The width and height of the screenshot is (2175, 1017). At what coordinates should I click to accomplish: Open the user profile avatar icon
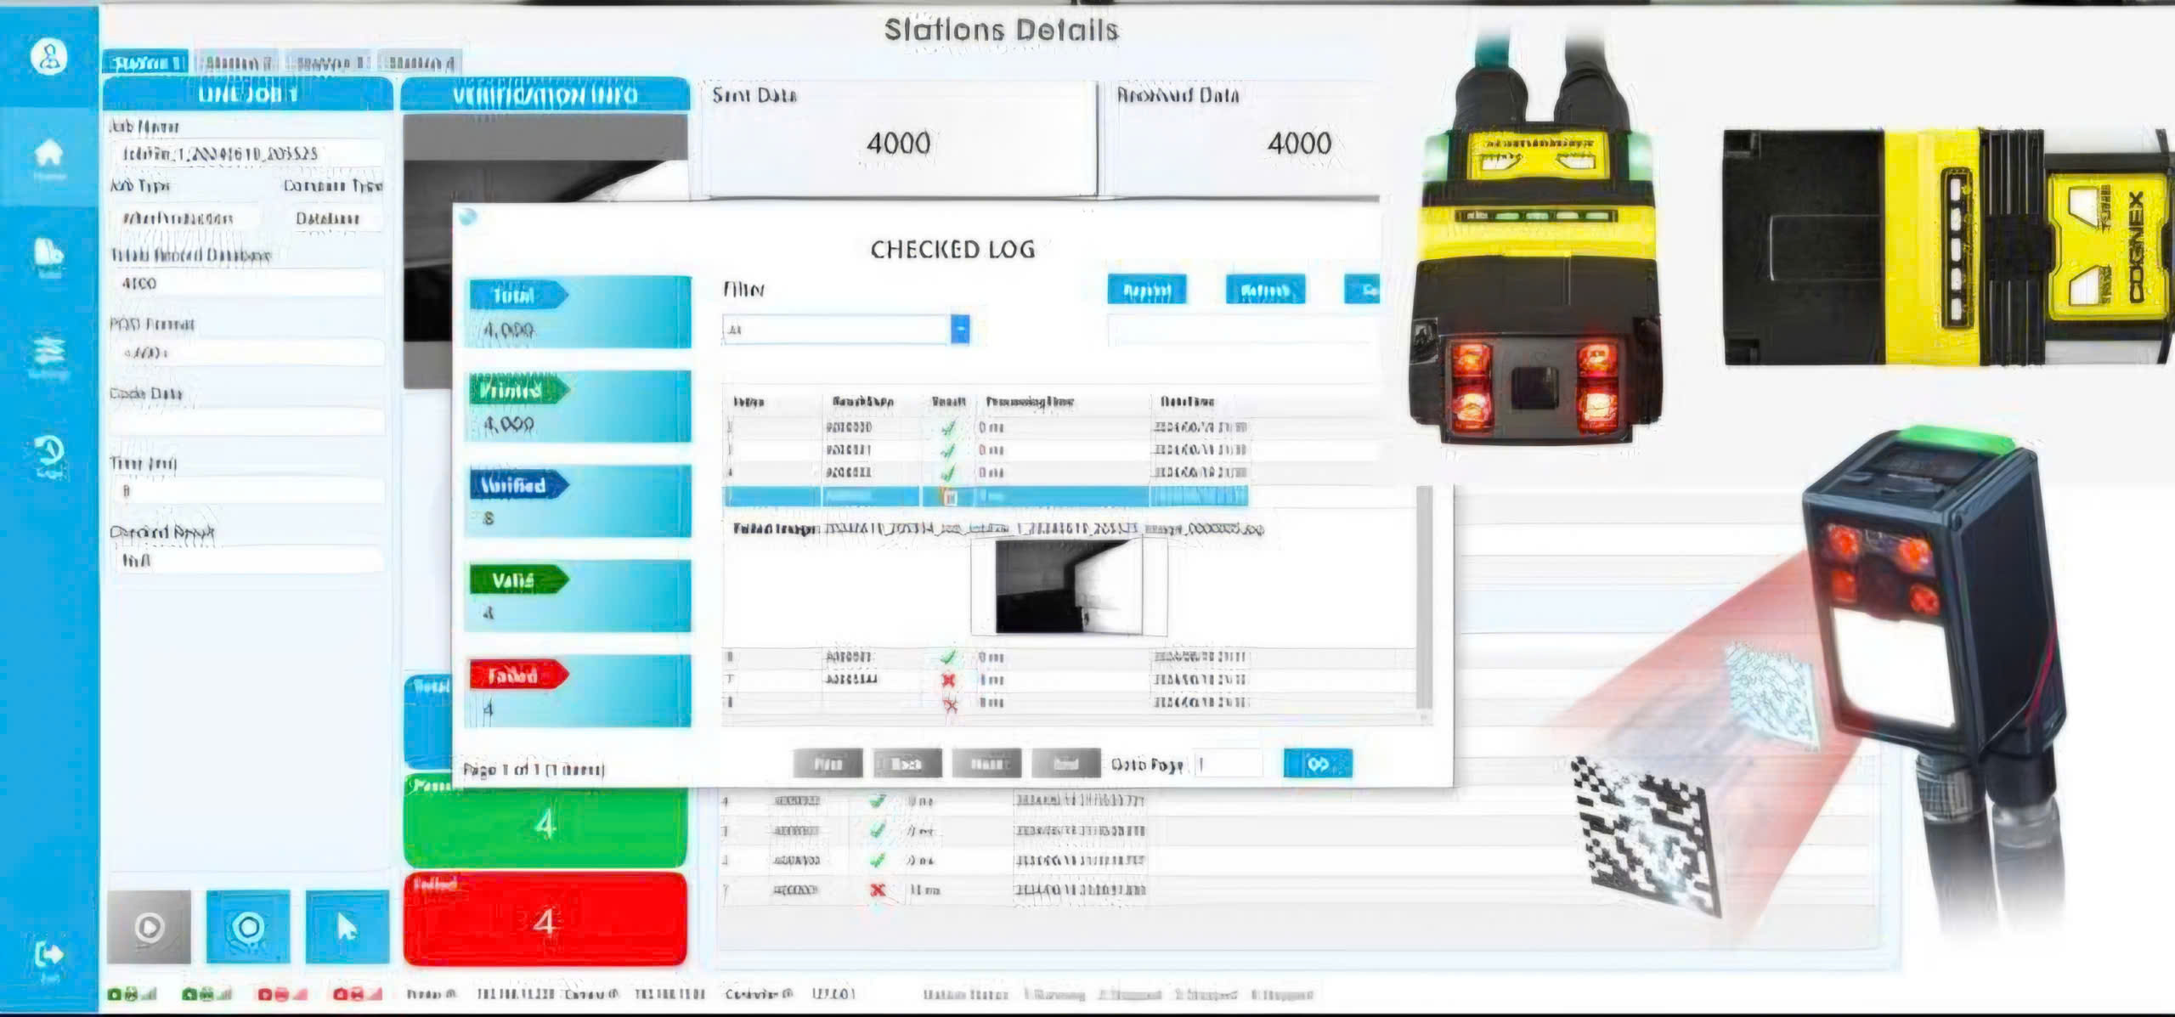pos(49,57)
